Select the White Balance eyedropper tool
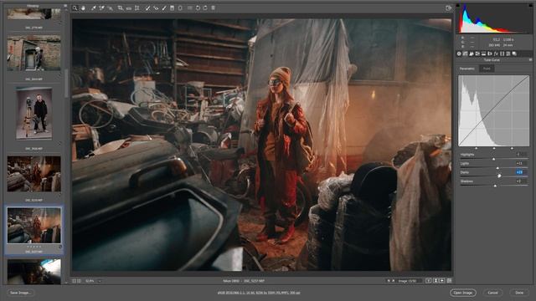 [93, 8]
